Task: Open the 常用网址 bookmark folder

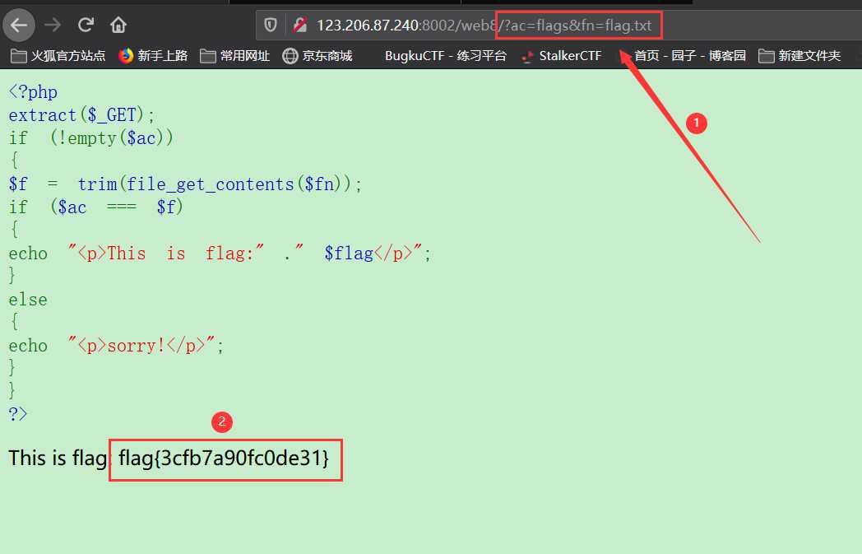Action: pyautogui.click(x=234, y=56)
